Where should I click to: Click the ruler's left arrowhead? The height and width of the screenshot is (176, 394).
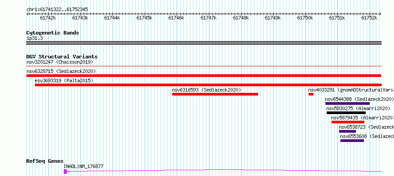[27, 14]
